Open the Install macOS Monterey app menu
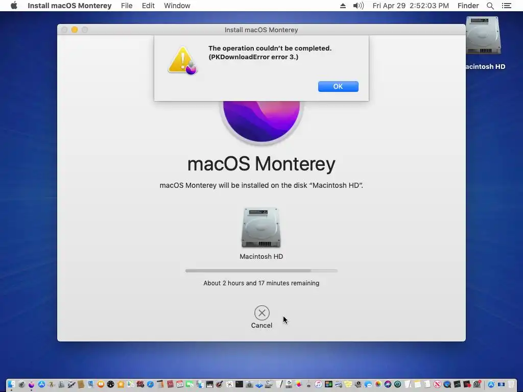 point(69,6)
